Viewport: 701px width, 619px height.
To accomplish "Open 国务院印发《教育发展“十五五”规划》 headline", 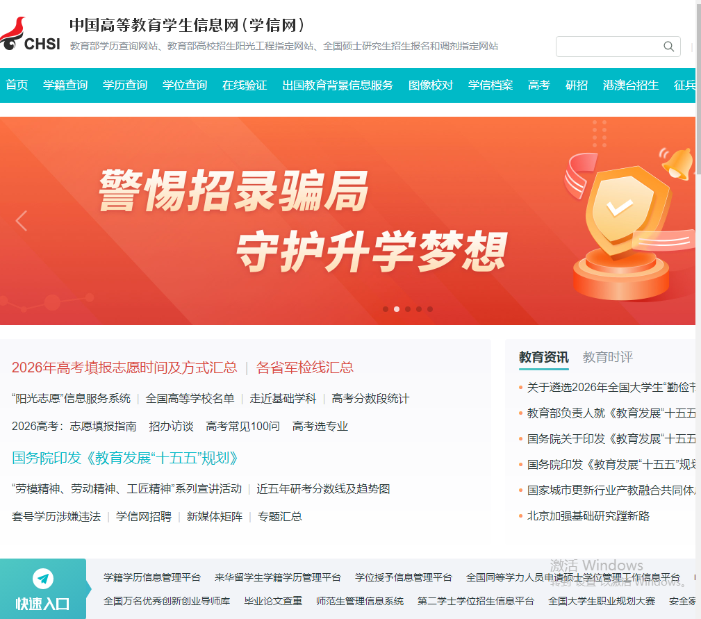I will (x=125, y=458).
